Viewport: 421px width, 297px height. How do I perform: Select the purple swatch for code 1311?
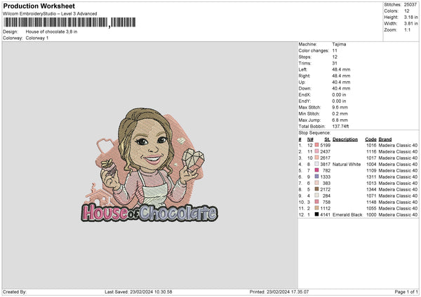coord(316,177)
